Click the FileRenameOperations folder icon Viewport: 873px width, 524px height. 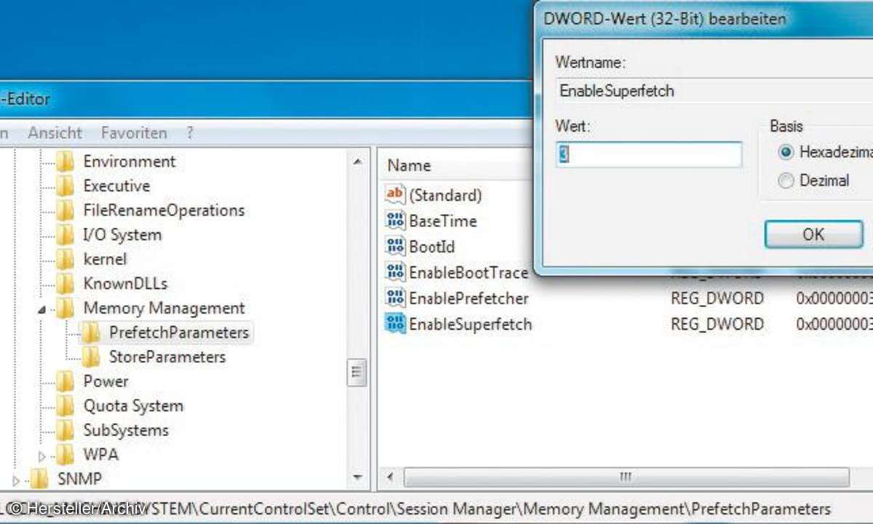[x=65, y=210]
